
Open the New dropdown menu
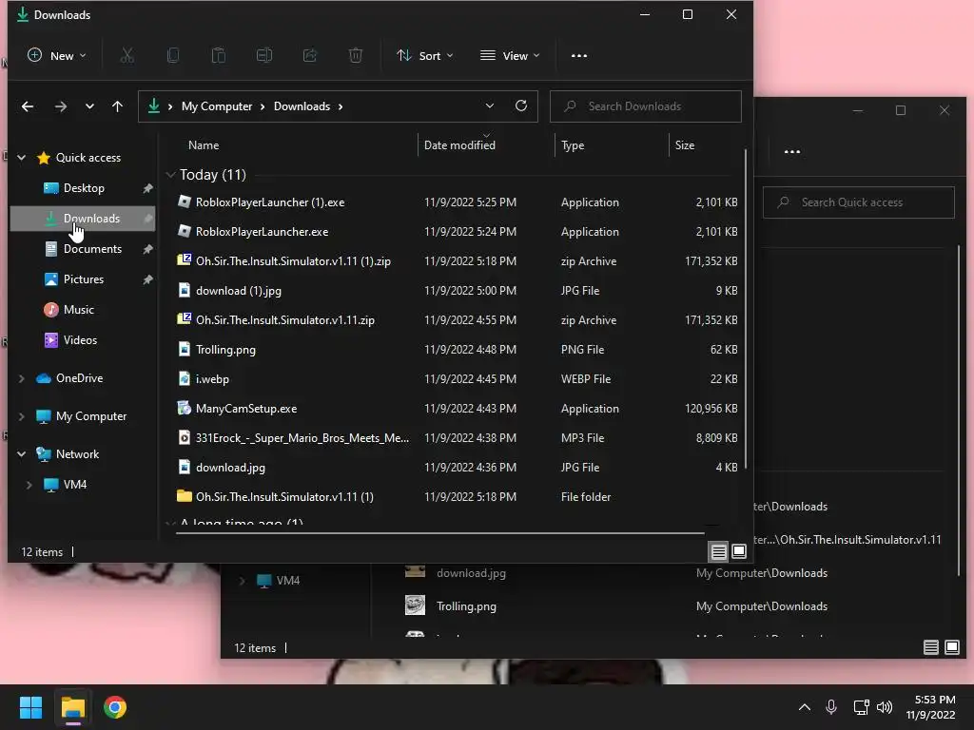[57, 56]
